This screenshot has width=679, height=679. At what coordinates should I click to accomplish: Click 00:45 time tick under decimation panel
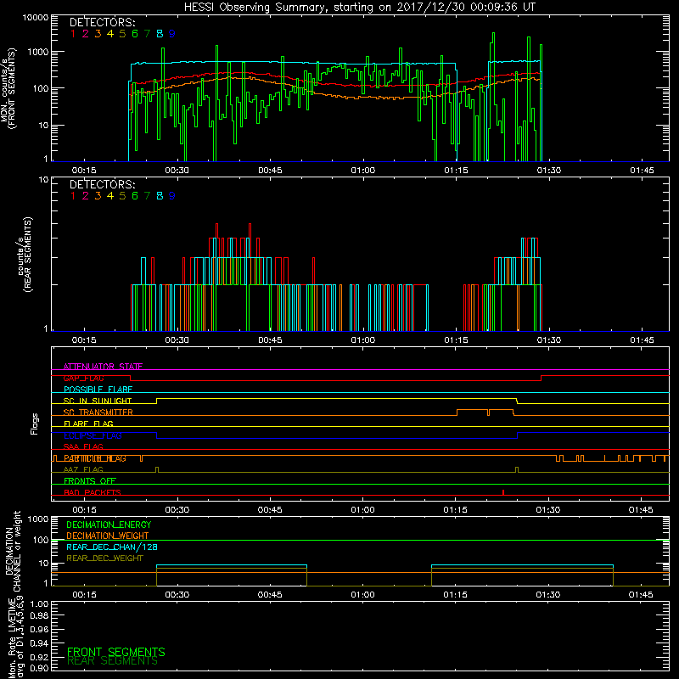[270, 595]
